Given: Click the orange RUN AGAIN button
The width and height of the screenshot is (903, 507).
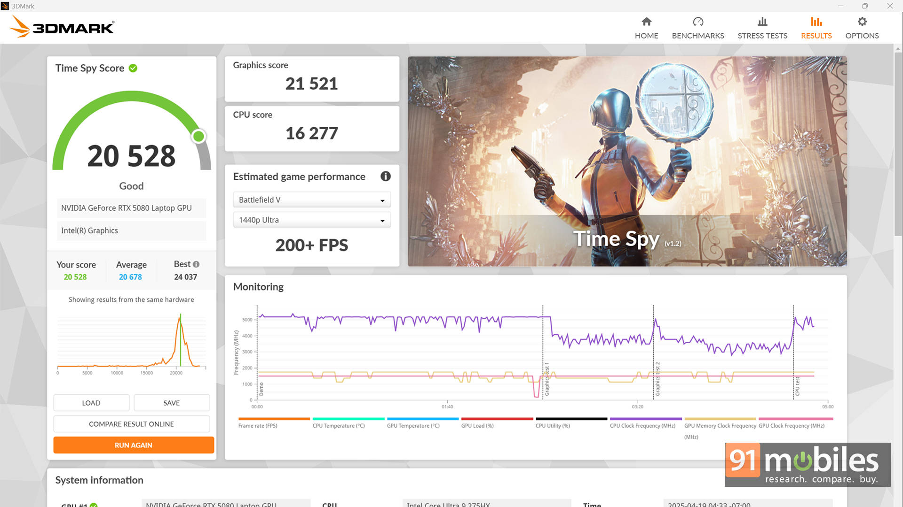Looking at the screenshot, I should (134, 445).
